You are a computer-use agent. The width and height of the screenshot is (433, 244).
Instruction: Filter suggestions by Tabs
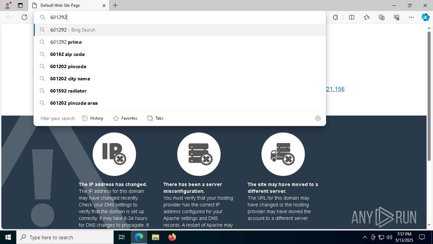[x=155, y=118]
